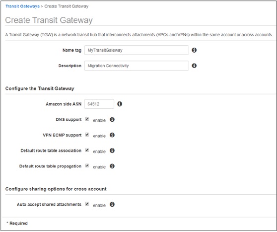
Task: Click info icon for Auto accept shared attachments
Action: 112,204
